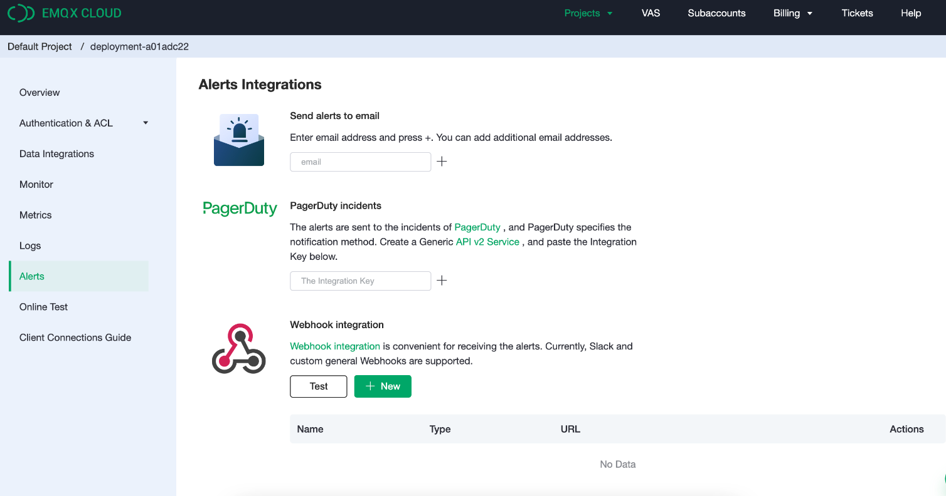946x496 pixels.
Task: Click the PagerDuty logo
Action: [x=240, y=209]
